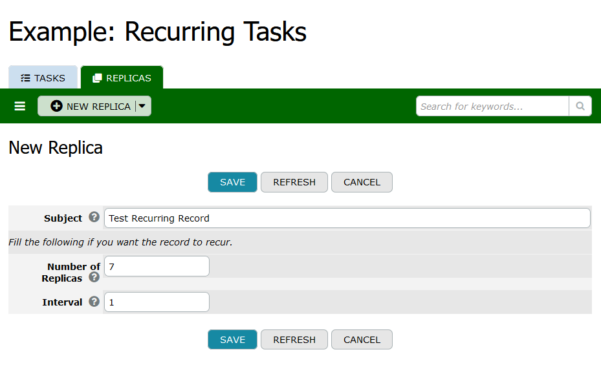The image size is (601, 374).
Task: Open the hamburger menu in green toolbar
Action: 20,106
